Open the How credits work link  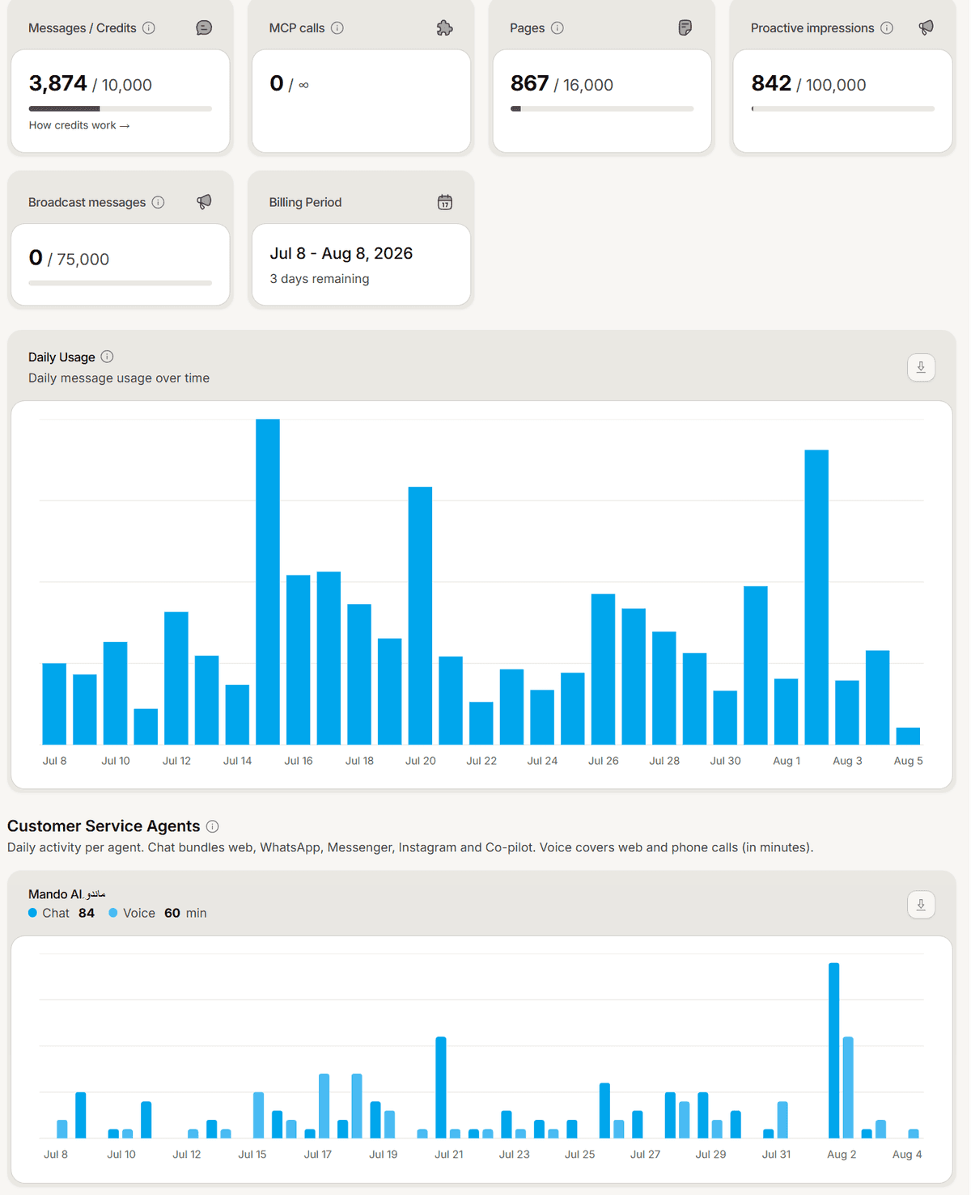click(79, 125)
